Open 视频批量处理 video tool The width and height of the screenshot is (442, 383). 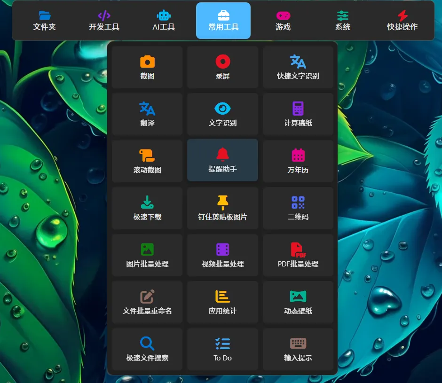[x=223, y=255]
